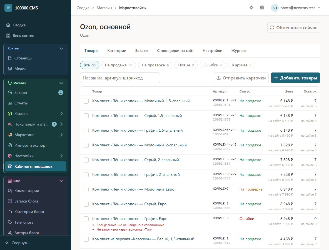The height and width of the screenshot is (250, 329).
Task: Check the Молочный, 1,5-спальный product row
Action: 86,101
